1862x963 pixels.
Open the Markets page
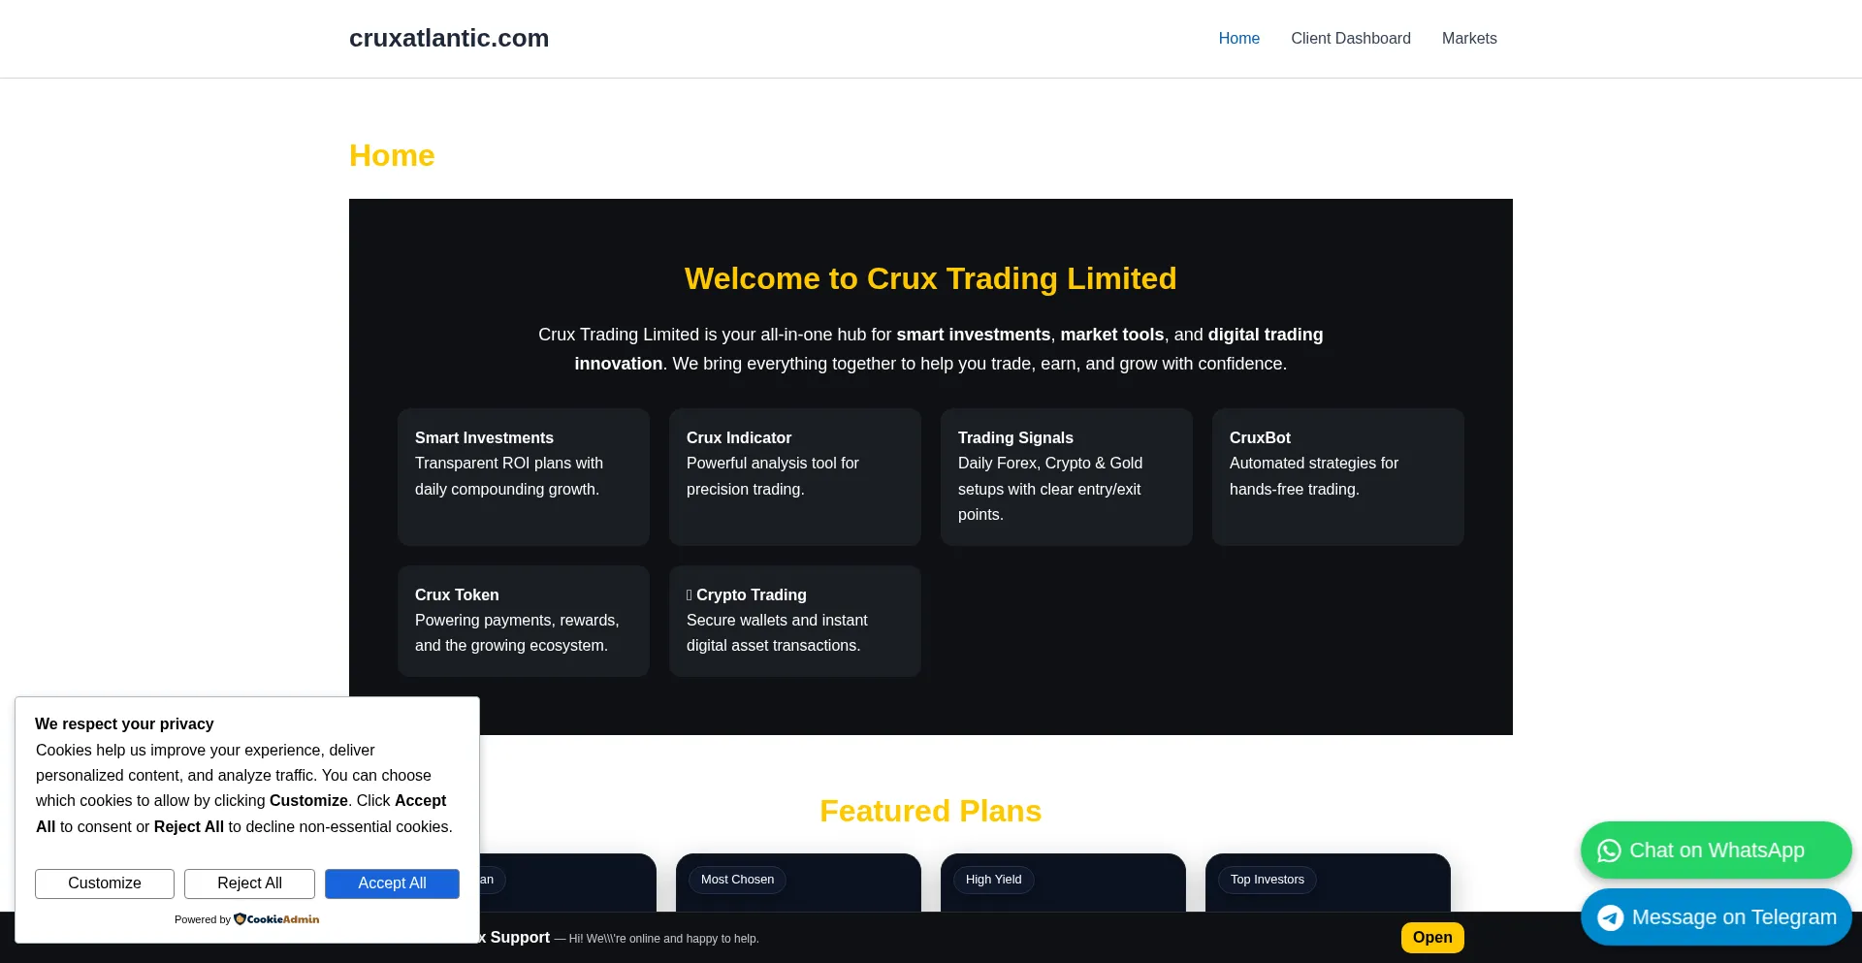1469,38
